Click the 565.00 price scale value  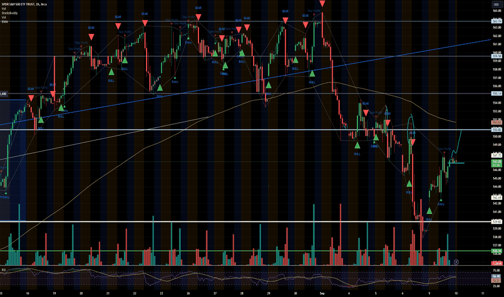tap(496, 11)
